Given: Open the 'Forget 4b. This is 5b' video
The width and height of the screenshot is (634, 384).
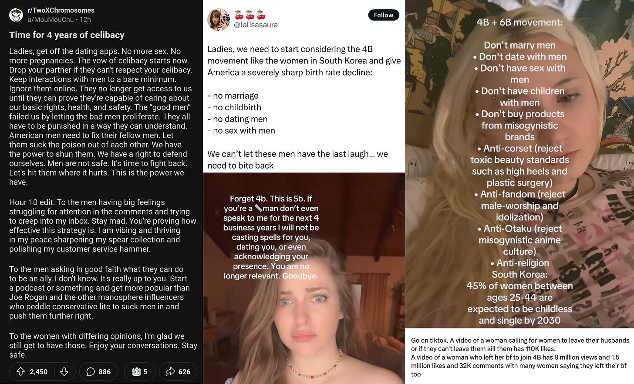Looking at the screenshot, I should pos(304,278).
